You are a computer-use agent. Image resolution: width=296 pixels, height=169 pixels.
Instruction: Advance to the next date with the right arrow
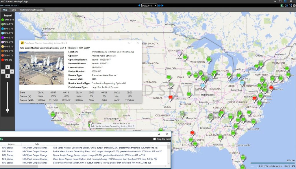coord(162,5)
